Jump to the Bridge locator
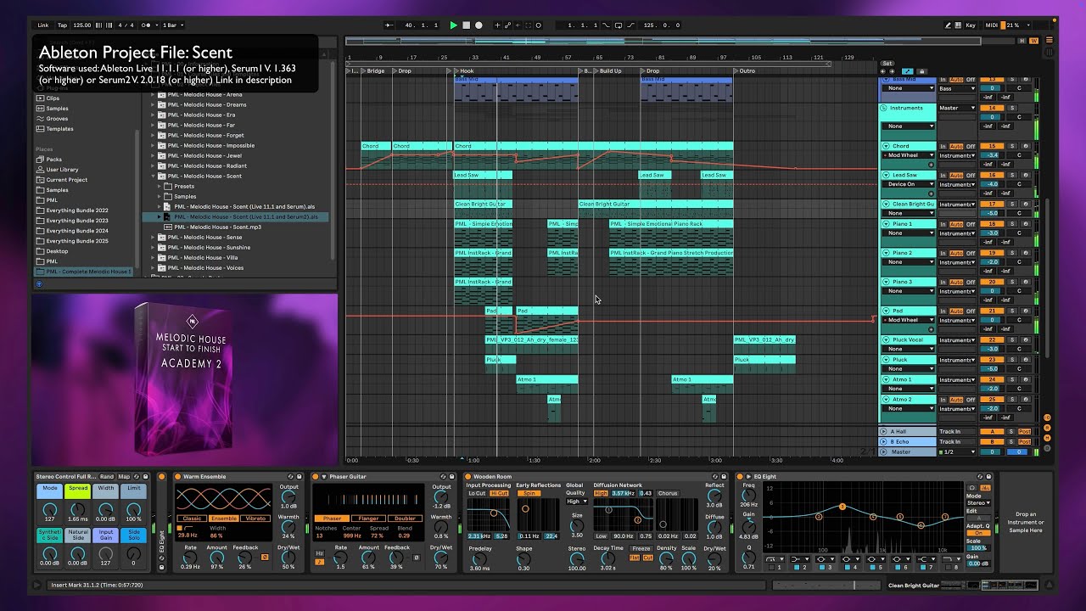Viewport: 1086px width, 611px height. [374, 71]
